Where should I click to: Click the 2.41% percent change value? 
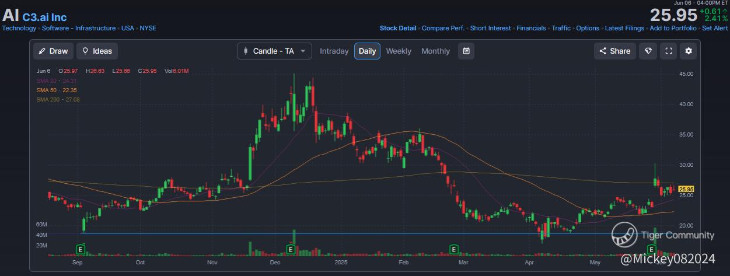pyautogui.click(x=716, y=19)
